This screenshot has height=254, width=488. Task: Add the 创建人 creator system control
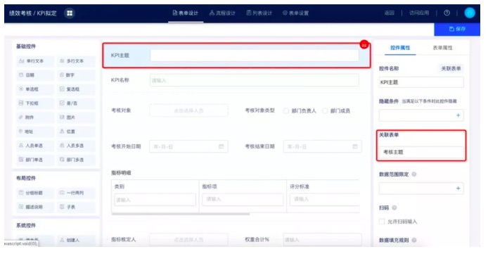(76, 240)
